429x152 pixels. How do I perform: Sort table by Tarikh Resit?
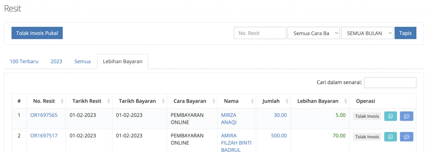coord(109,101)
